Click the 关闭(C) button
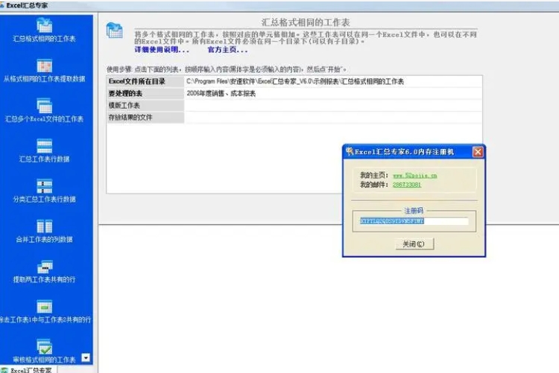 point(414,244)
